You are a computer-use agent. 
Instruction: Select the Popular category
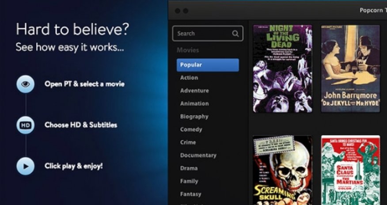click(x=208, y=65)
